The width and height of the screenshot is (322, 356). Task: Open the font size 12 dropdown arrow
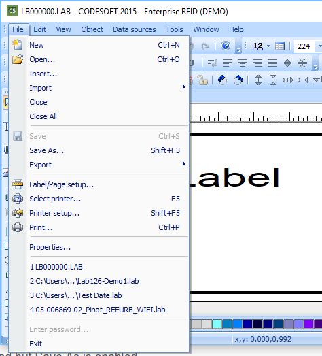tap(269, 46)
